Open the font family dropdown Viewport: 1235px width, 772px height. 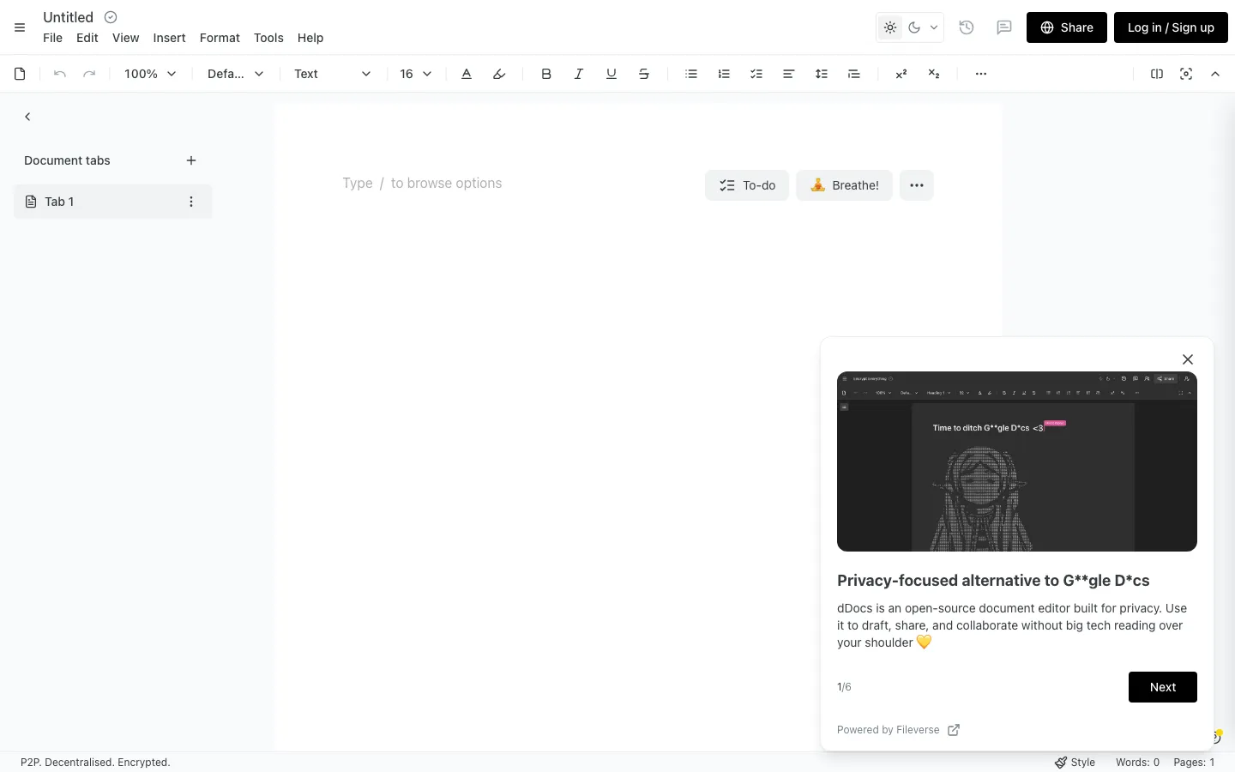click(x=235, y=74)
